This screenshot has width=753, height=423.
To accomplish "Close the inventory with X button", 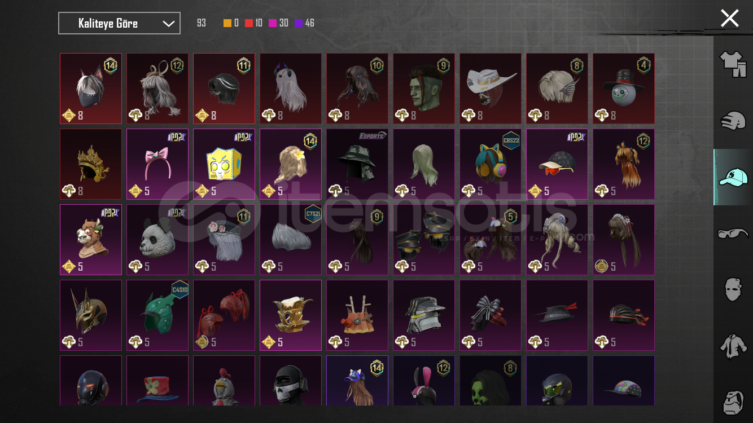I will click(729, 18).
